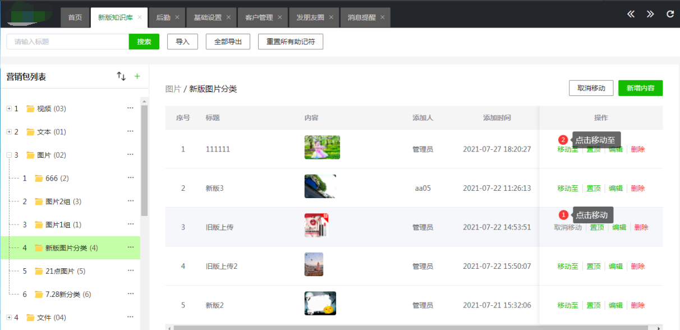Open more options ellipsis for 视频 folder

(130, 108)
